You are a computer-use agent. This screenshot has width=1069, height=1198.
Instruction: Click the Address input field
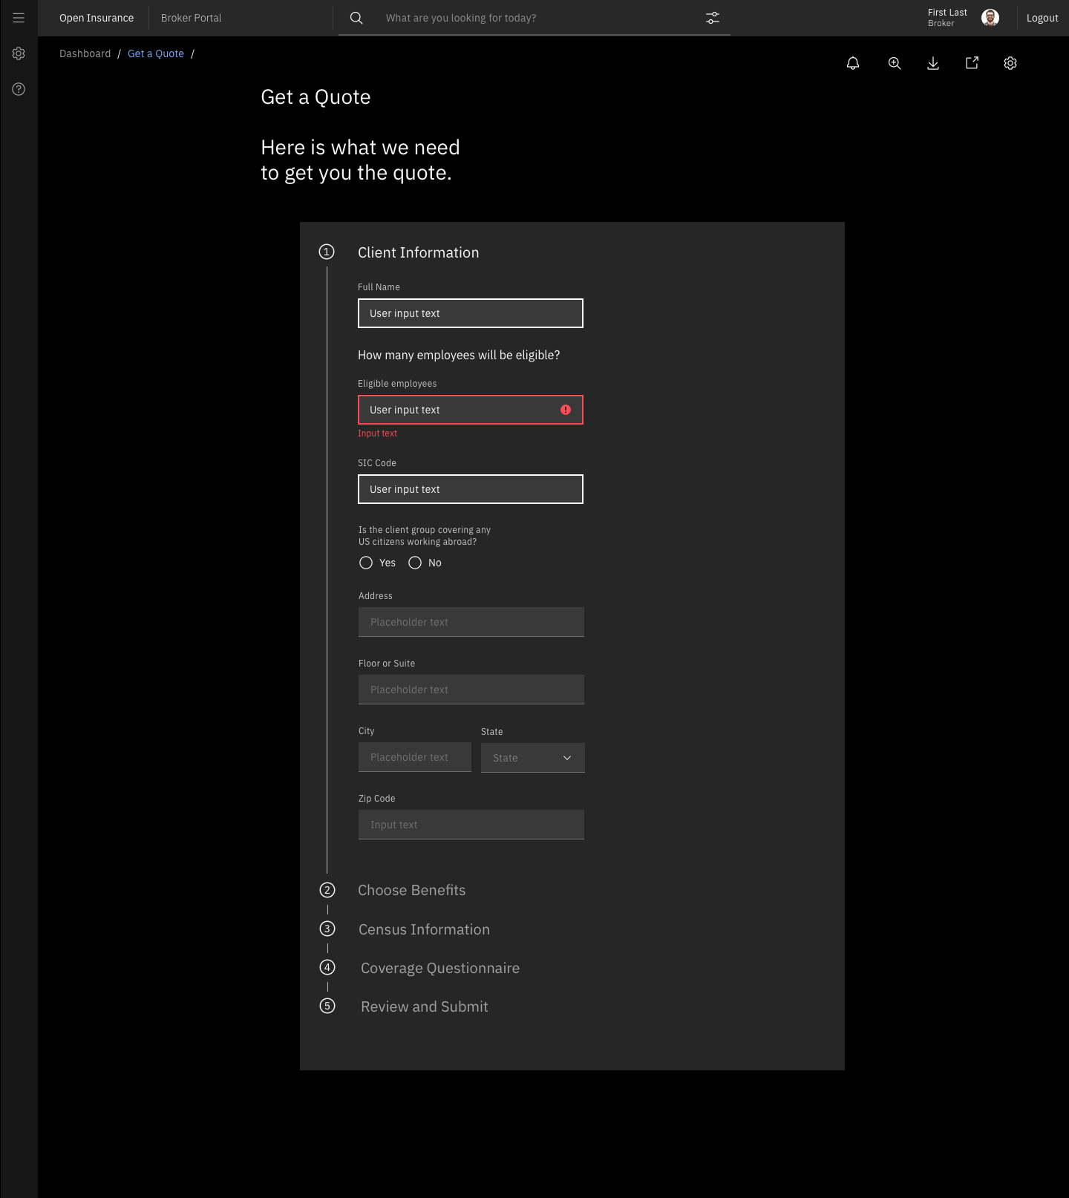(x=471, y=622)
